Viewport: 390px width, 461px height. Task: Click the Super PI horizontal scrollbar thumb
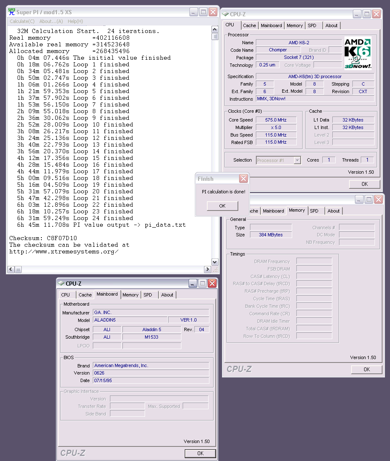[18, 269]
